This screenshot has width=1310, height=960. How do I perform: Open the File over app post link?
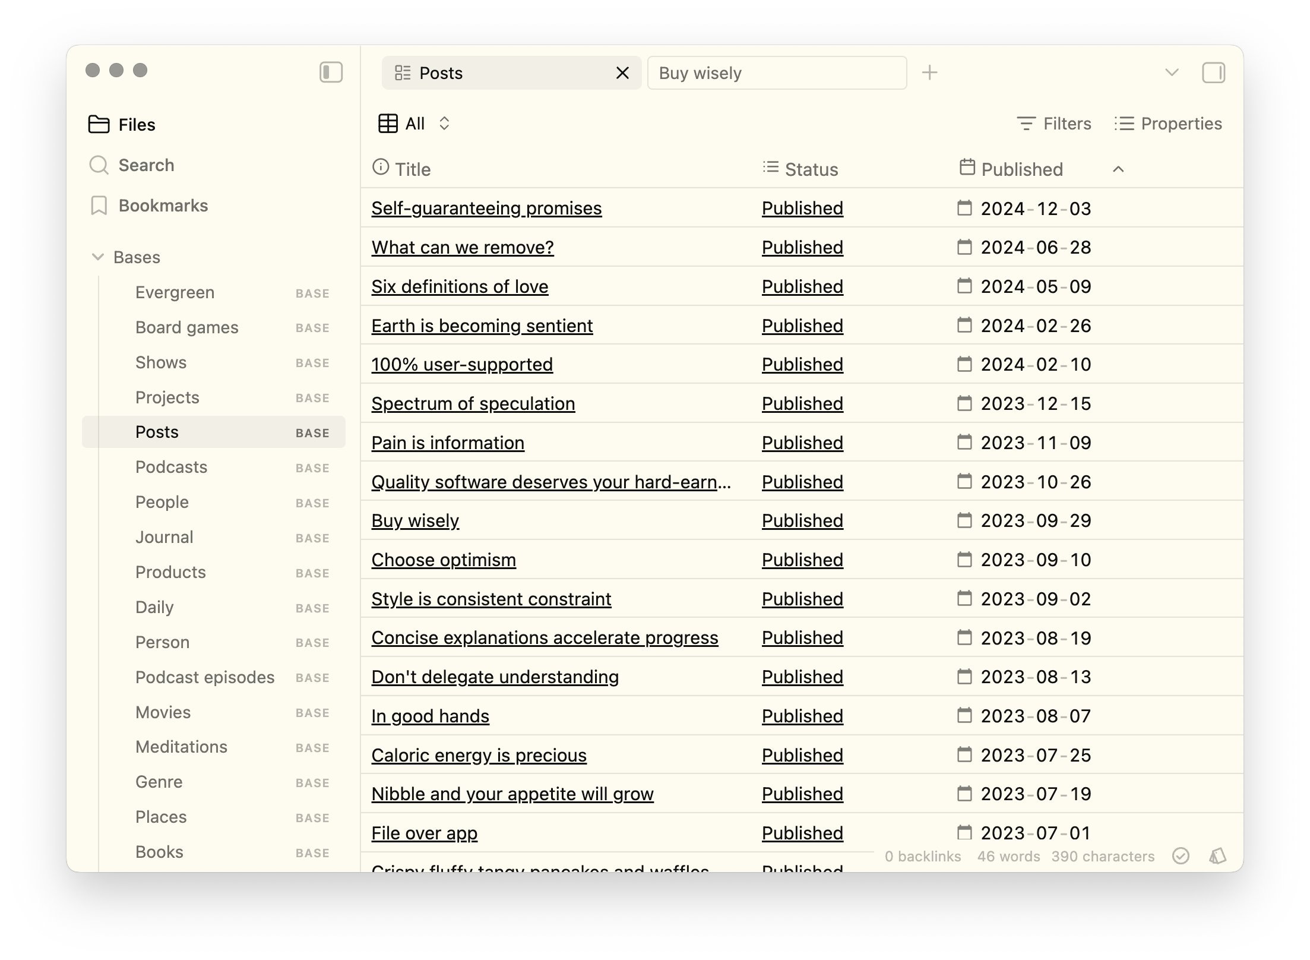click(x=424, y=833)
